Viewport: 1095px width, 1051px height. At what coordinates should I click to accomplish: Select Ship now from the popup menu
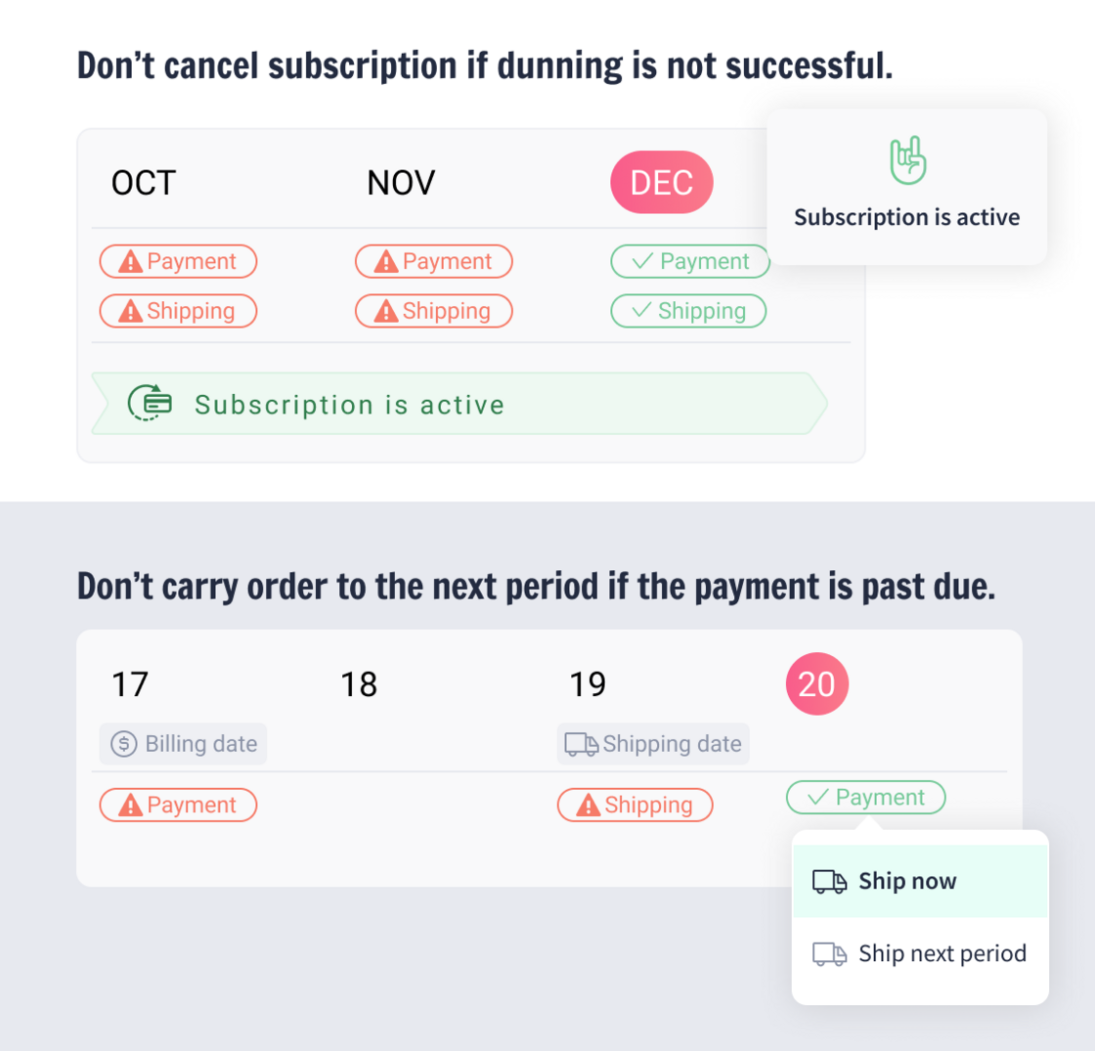pos(920,881)
